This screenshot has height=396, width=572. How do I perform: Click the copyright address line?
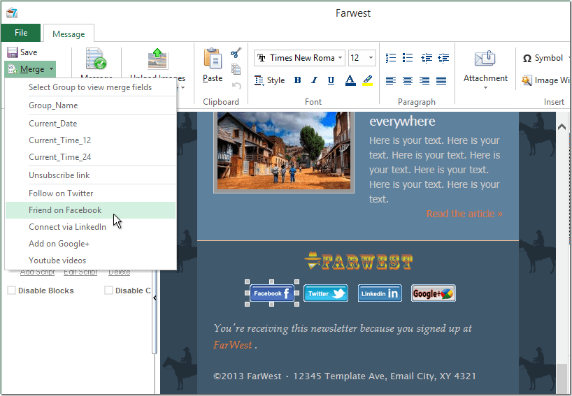coord(345,376)
